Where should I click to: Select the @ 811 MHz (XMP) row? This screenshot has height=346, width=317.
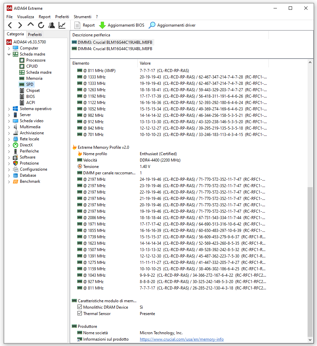coord(170,71)
